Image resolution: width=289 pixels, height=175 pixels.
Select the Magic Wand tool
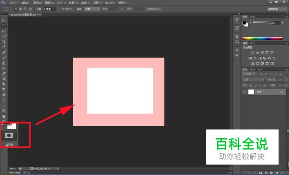[4, 36]
